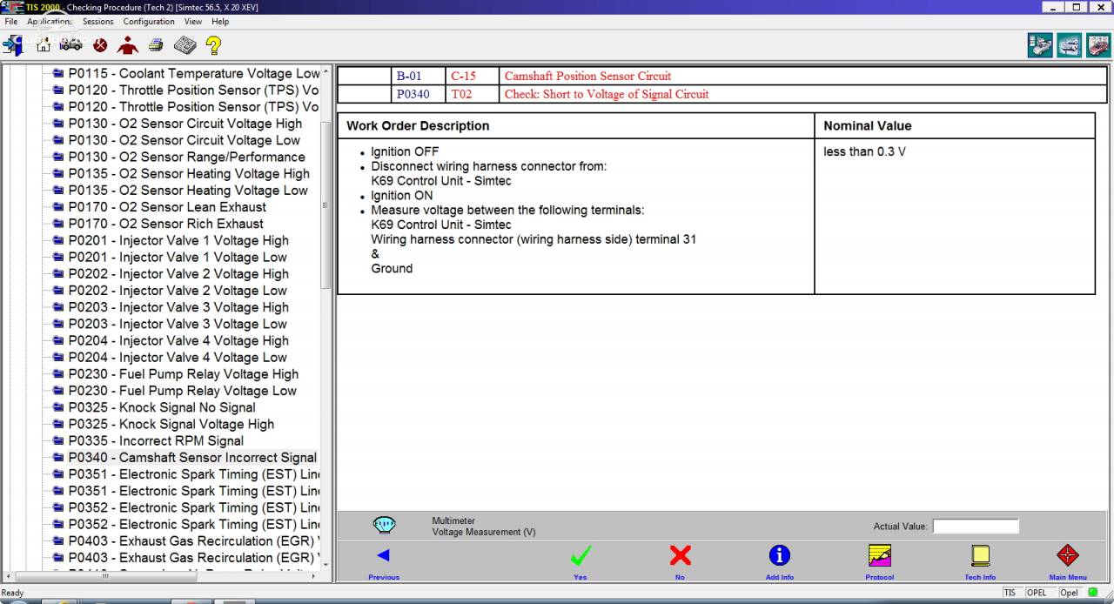Click green status indicator in status bar

pos(1093,593)
